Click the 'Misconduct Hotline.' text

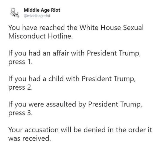(x=40, y=36)
